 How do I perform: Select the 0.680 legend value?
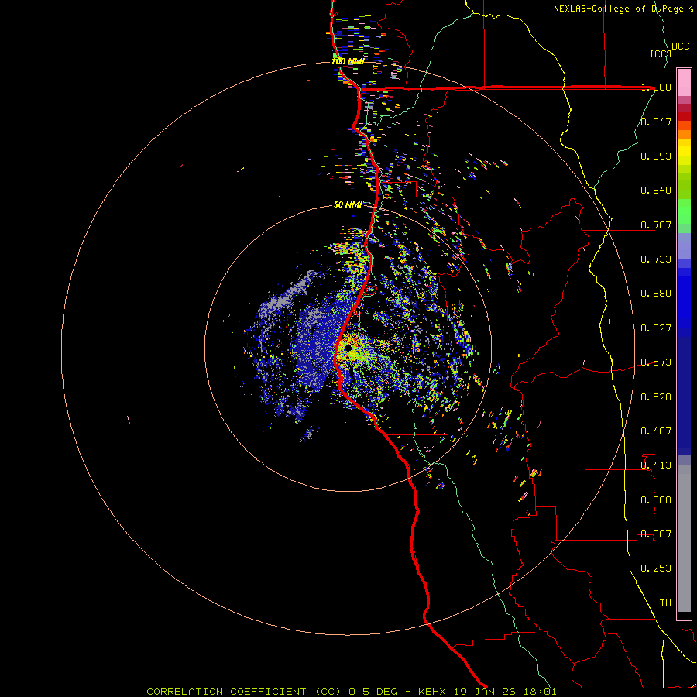[656, 293]
